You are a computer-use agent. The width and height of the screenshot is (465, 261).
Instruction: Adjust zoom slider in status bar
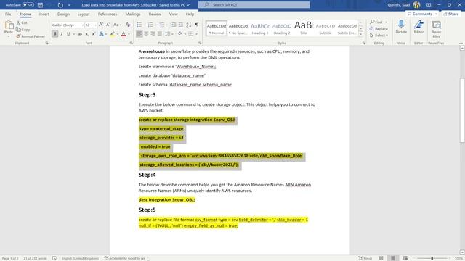[x=432, y=258]
